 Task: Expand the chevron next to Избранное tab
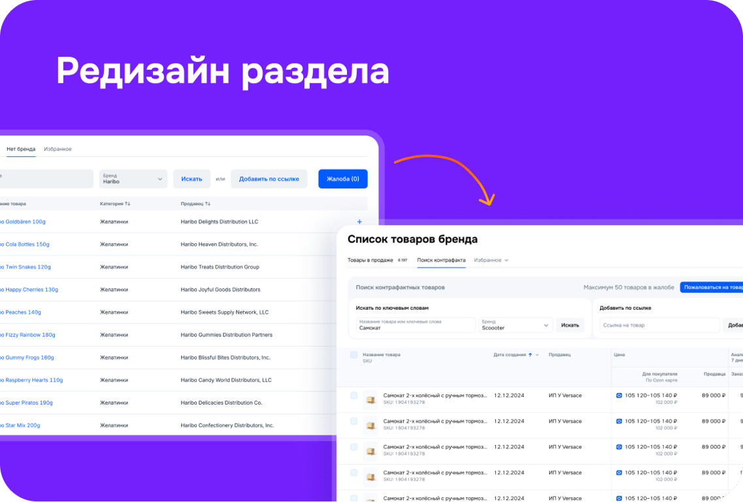(x=506, y=260)
